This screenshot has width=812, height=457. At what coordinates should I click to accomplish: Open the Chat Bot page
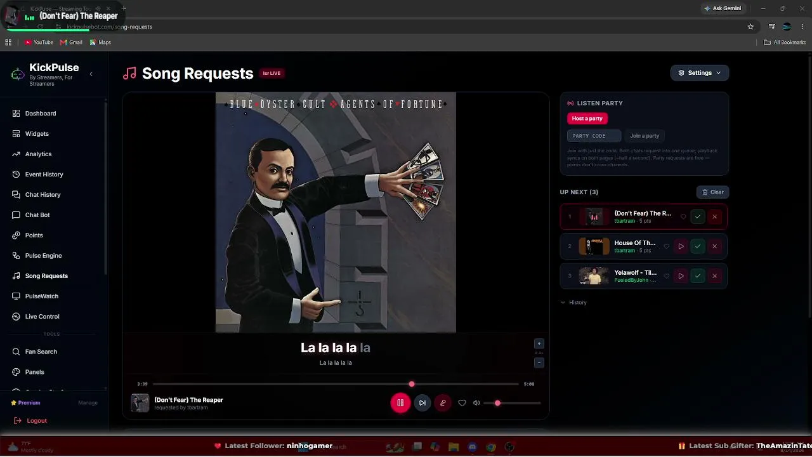coord(37,215)
